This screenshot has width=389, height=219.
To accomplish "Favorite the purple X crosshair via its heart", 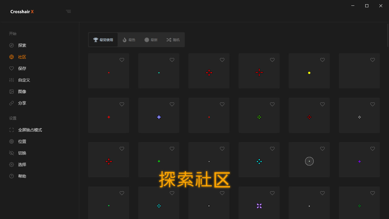I will click(272, 193).
